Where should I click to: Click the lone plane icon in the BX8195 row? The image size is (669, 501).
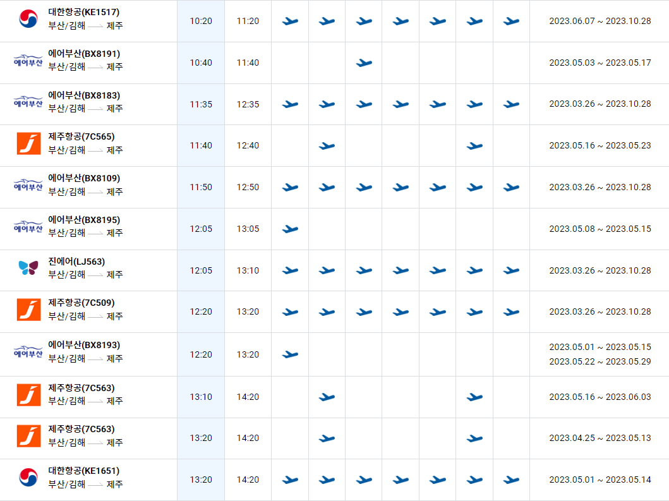coord(290,229)
